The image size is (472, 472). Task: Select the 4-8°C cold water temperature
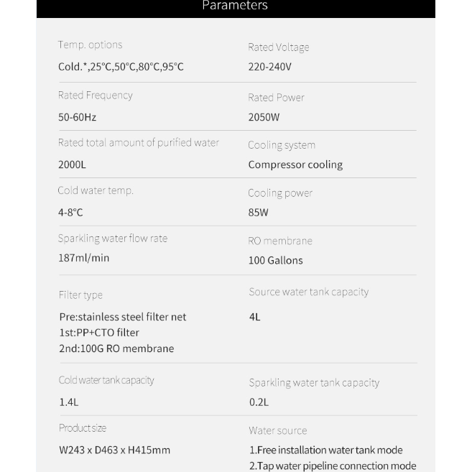[x=70, y=212]
